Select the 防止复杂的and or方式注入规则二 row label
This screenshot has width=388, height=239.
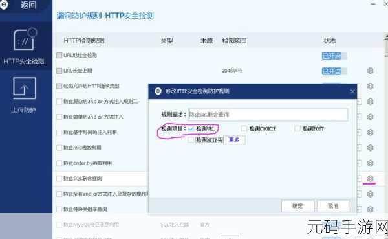tap(101, 102)
